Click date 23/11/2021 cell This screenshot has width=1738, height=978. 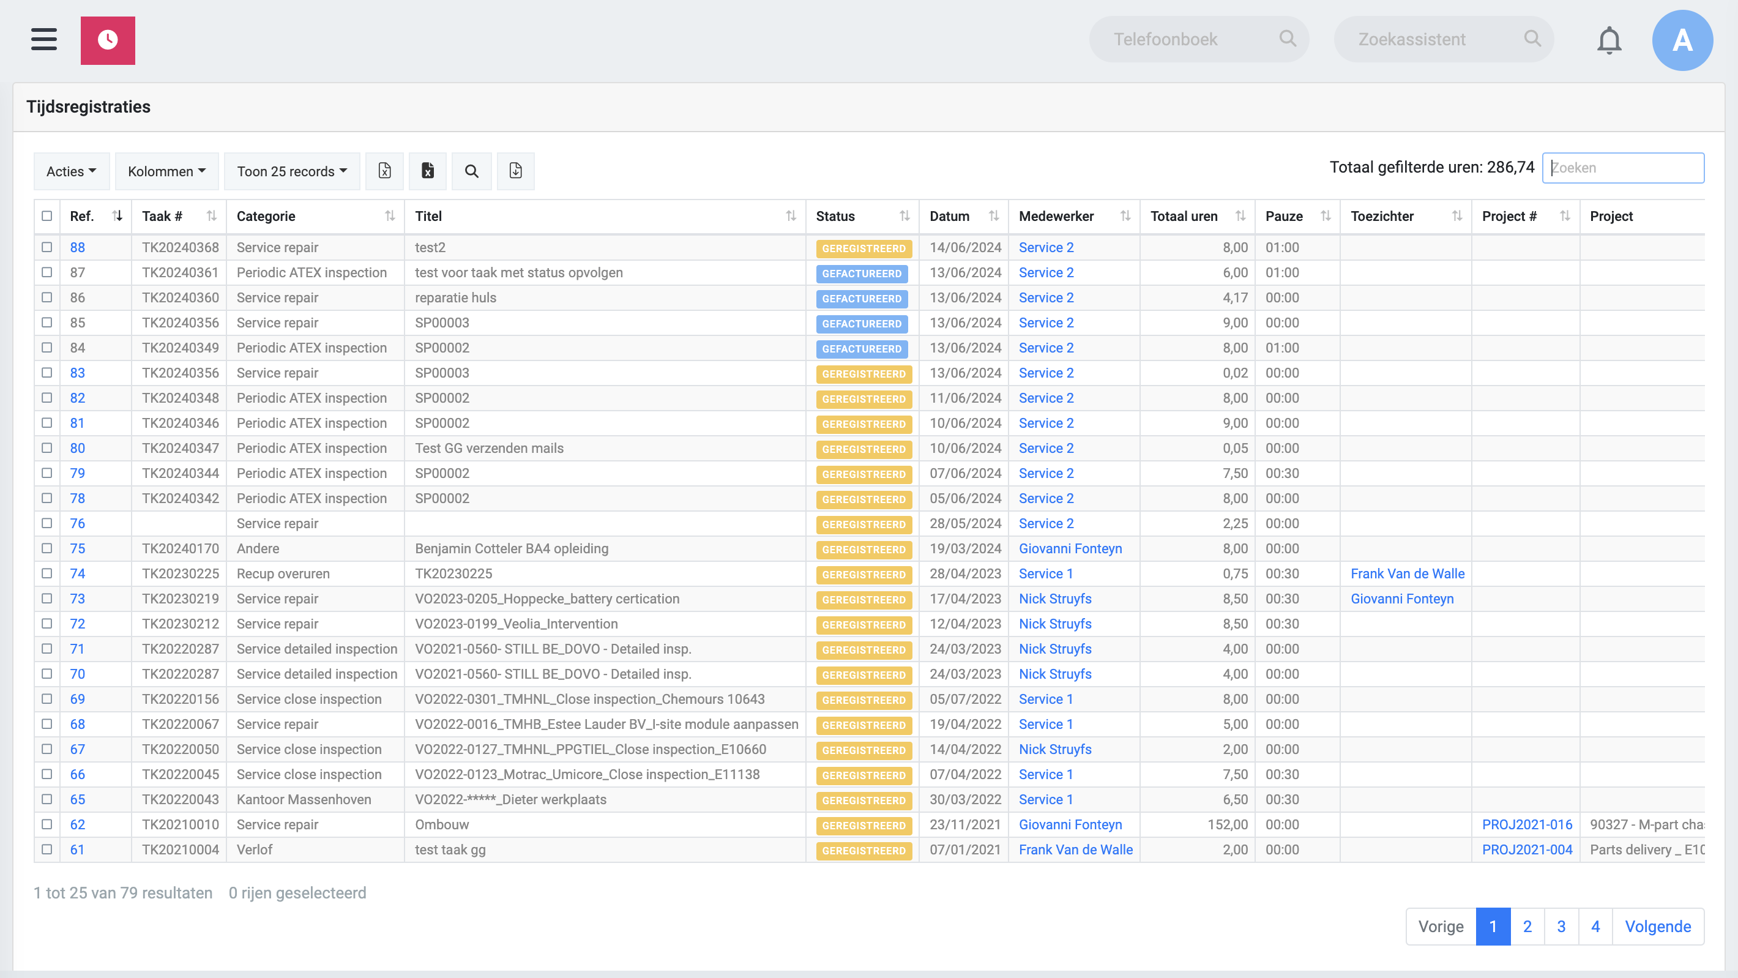[x=965, y=824]
